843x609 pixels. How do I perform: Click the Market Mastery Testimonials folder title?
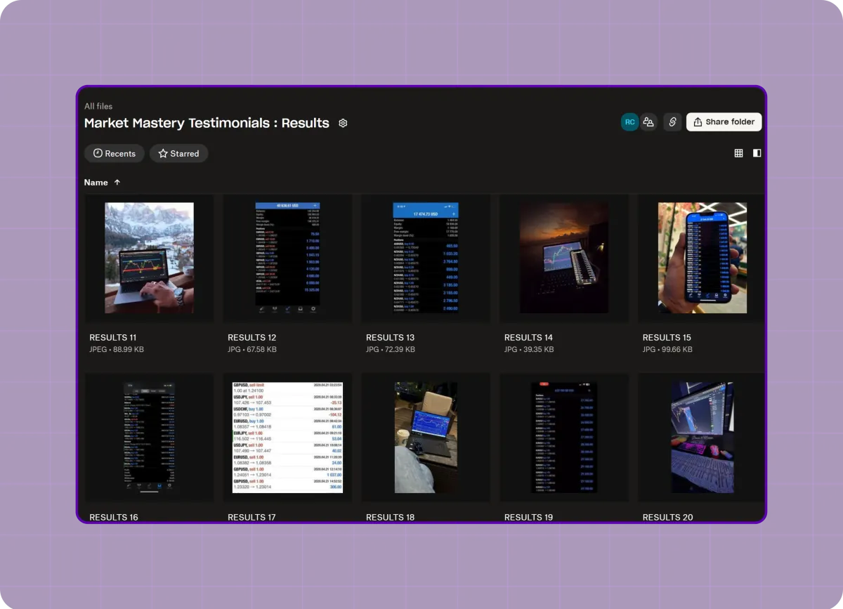pos(207,123)
